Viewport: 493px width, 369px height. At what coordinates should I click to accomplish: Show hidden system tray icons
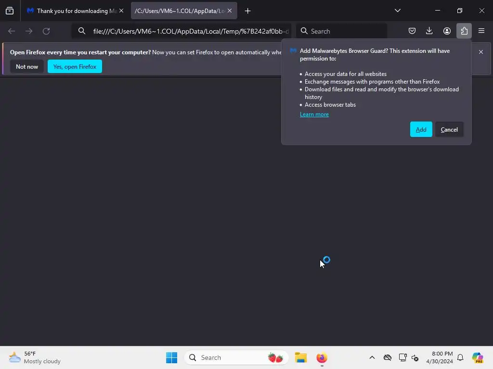click(372, 357)
